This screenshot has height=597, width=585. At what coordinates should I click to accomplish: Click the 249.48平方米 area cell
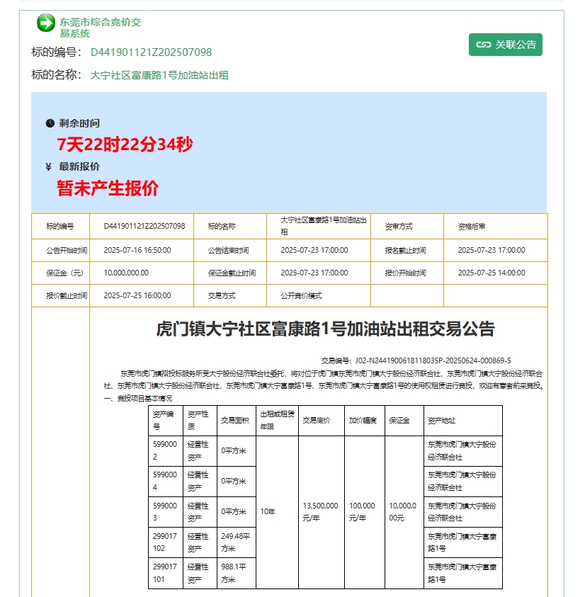(236, 542)
